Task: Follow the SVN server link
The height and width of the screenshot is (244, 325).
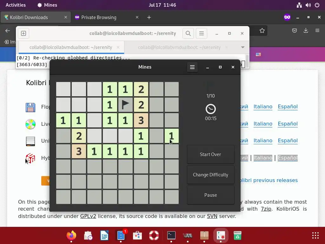Action: point(212,216)
